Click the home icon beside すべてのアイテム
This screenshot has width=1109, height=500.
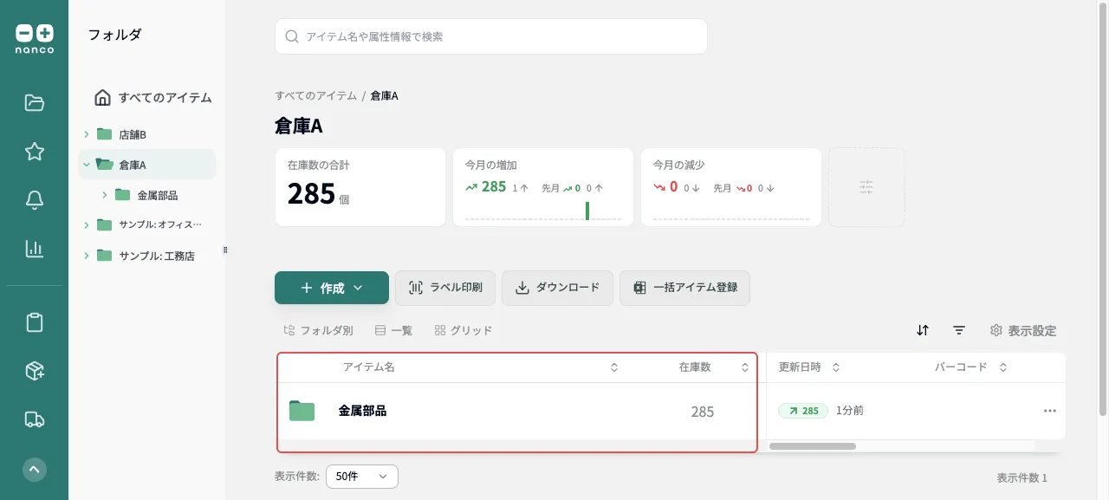(x=102, y=97)
